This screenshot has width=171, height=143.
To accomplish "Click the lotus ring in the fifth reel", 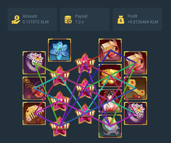I will [x=135, y=113].
